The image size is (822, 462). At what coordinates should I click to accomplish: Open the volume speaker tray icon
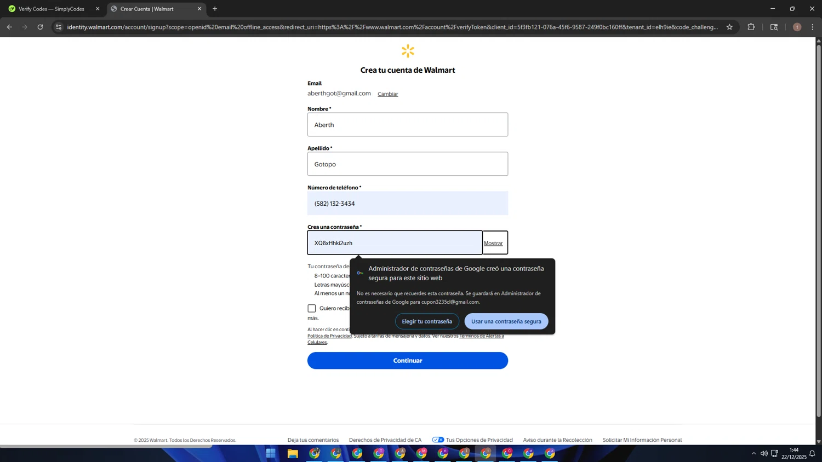point(764,453)
